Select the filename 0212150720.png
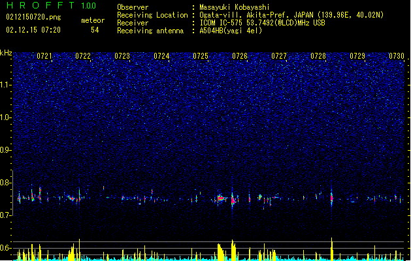Screen dimensions: 411x261 [33, 17]
